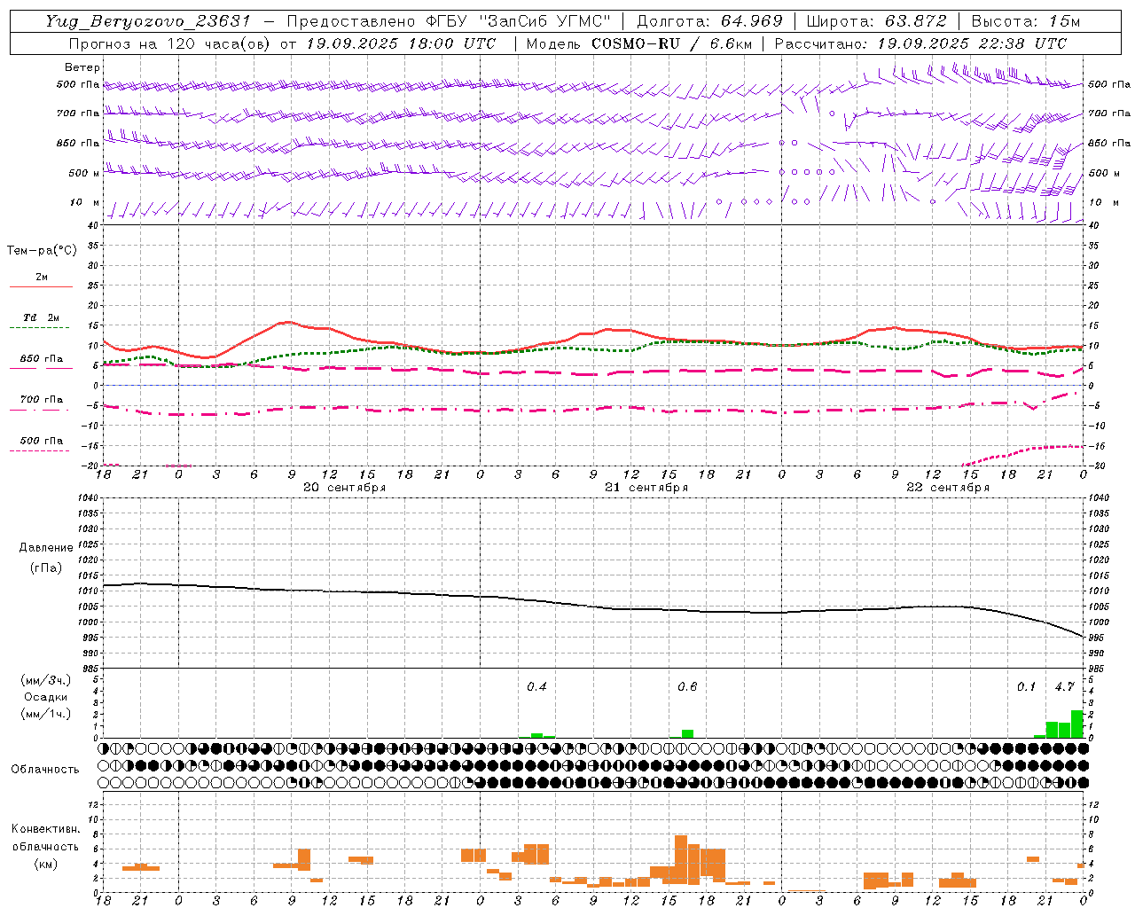The image size is (1135, 908).
Task: Click the (км) unit label for convective cloud
Action: 46,865
